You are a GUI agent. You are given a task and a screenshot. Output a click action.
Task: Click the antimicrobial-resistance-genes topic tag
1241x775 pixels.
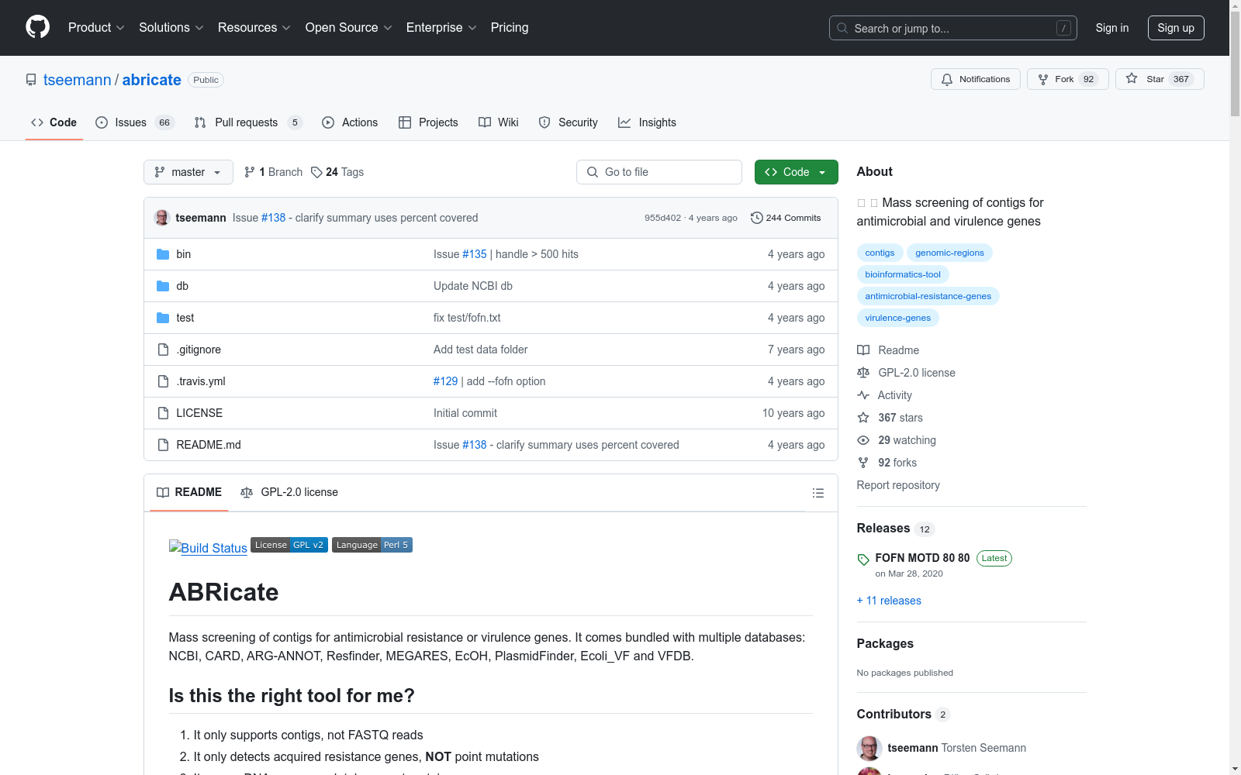click(x=928, y=296)
